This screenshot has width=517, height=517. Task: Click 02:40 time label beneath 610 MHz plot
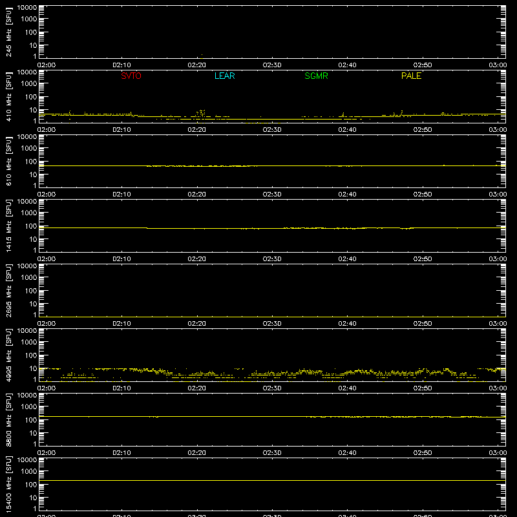pyautogui.click(x=347, y=195)
